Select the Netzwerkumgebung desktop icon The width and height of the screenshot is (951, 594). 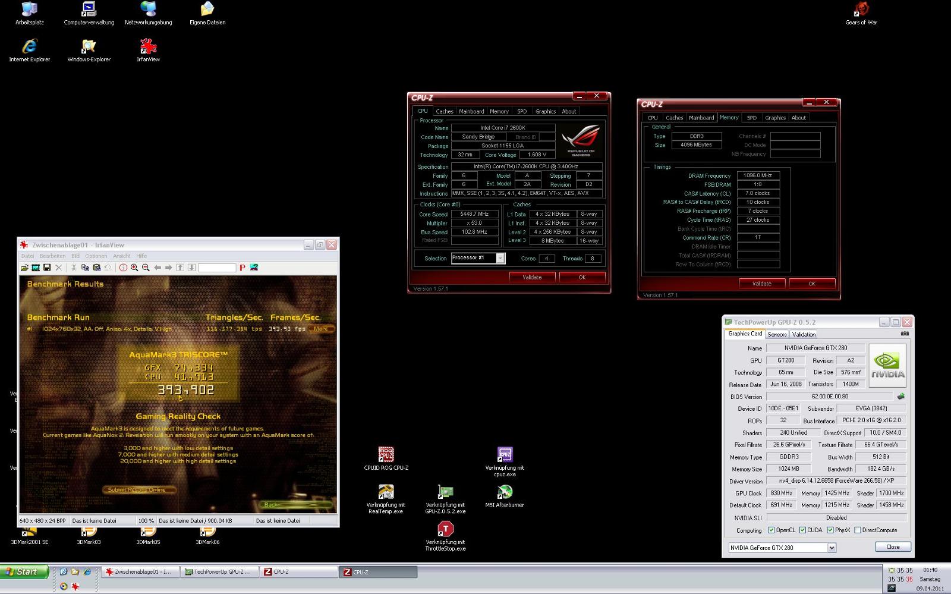click(x=148, y=13)
